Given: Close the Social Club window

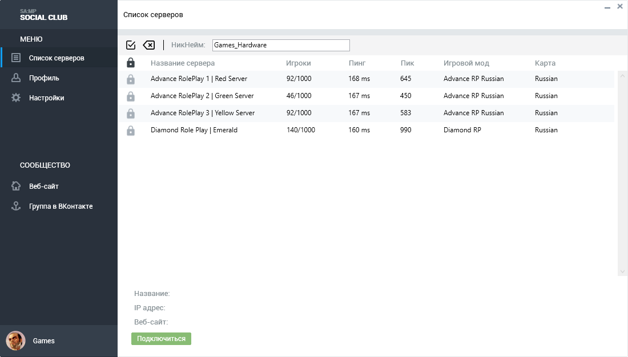Looking at the screenshot, I should (620, 6).
